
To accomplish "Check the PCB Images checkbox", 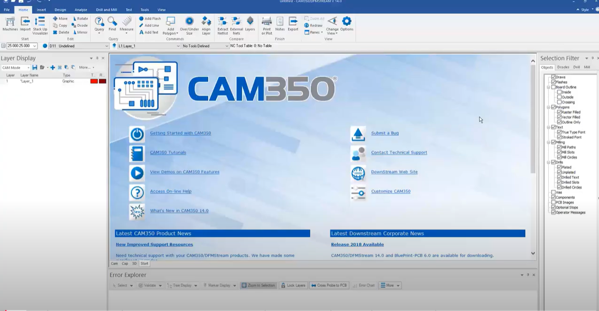I will [553, 202].
